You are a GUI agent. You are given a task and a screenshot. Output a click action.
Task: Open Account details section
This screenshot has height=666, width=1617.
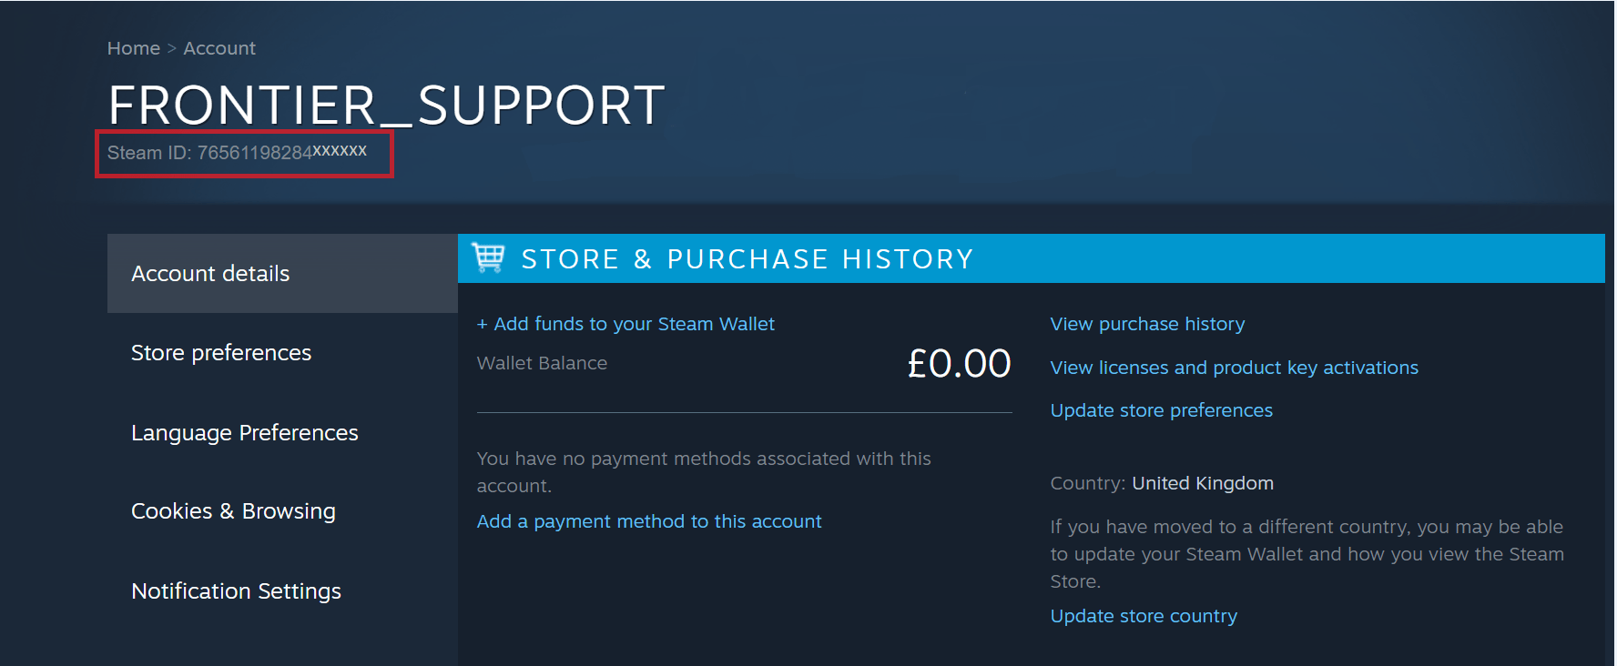(210, 273)
